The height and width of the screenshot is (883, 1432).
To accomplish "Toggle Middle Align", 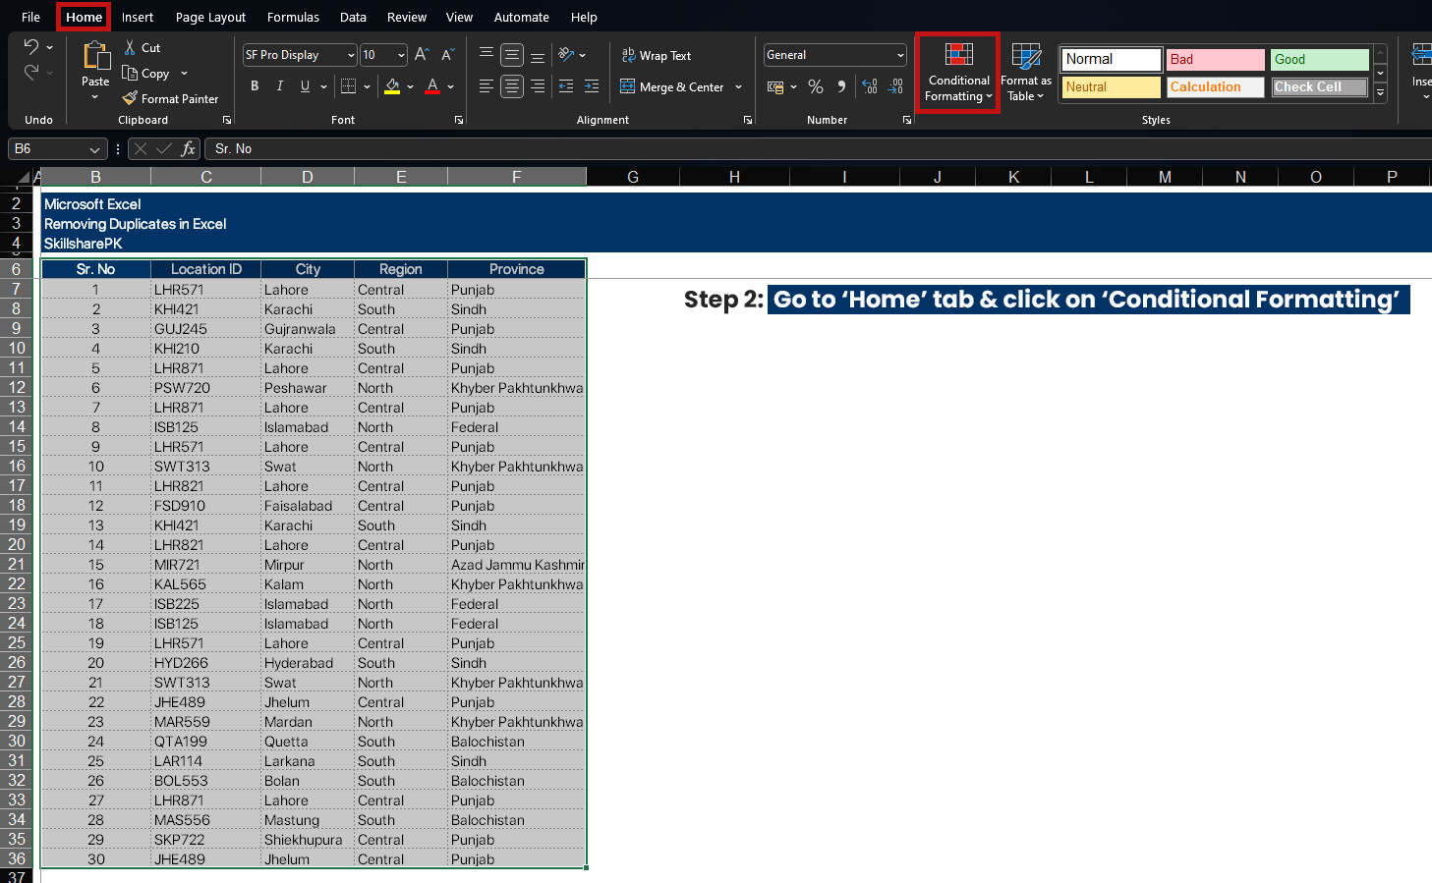I will click(512, 55).
